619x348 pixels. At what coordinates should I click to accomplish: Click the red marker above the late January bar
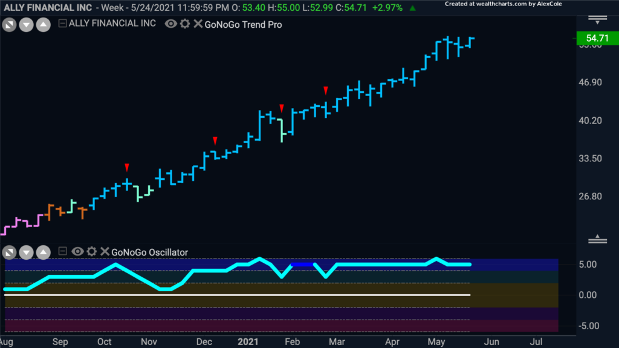point(282,109)
